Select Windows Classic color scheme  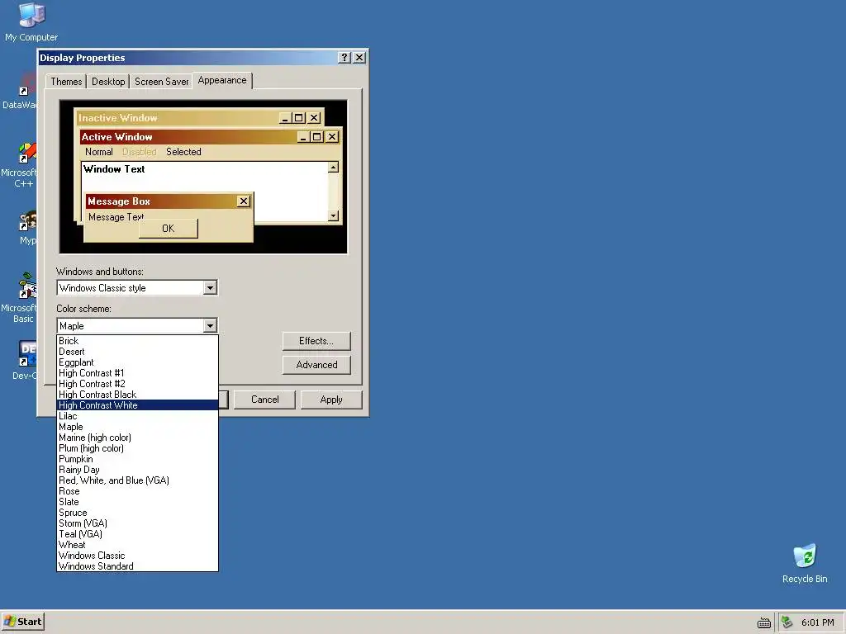coord(138,556)
